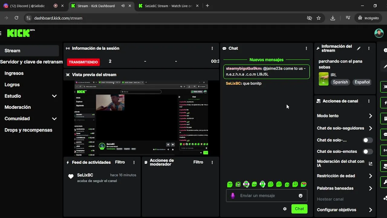This screenshot has height=218, width=387.
Task: Reload the page in the browser
Action: pos(16,18)
